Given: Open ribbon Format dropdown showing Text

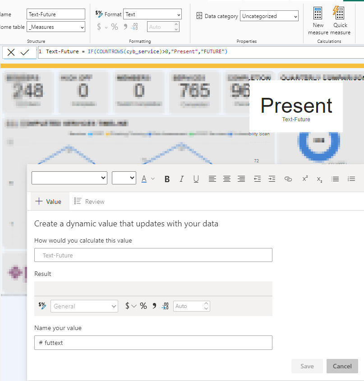Looking at the screenshot, I should (152, 14).
